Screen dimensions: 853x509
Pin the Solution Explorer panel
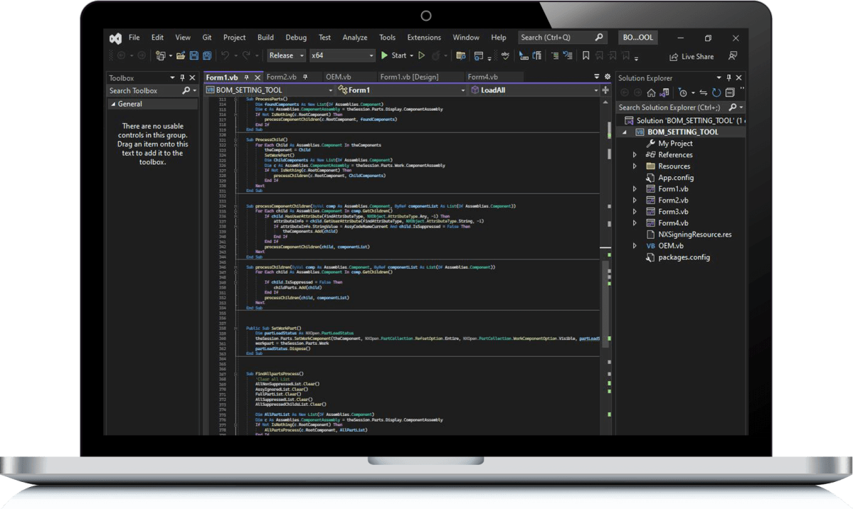pyautogui.click(x=729, y=77)
